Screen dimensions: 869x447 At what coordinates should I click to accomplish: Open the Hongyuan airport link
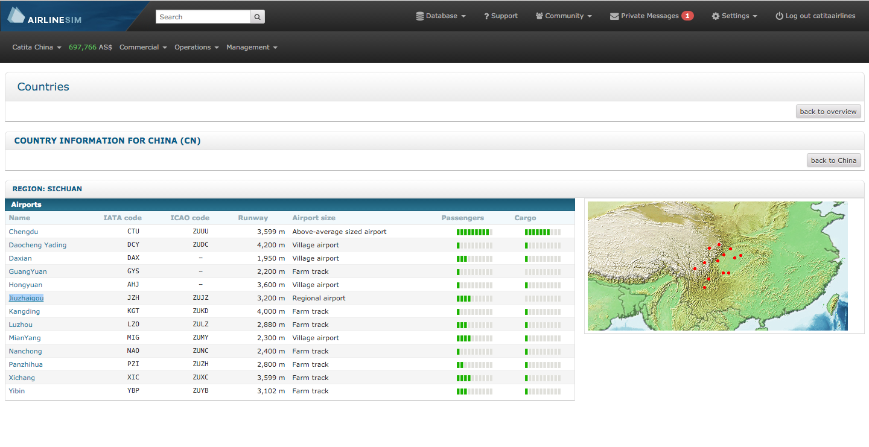[x=25, y=285]
